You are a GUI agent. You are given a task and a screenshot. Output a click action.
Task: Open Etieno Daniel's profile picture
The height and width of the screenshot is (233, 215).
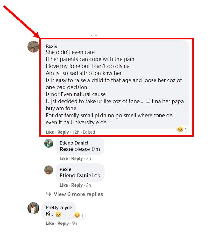click(49, 143)
